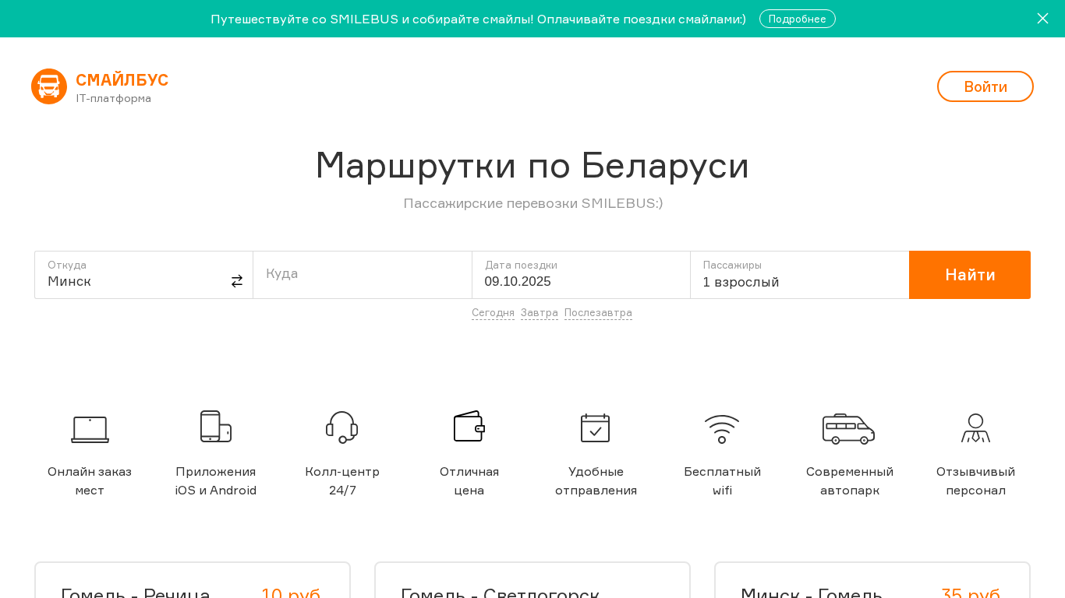Open the Подробнее promo details
This screenshot has height=598, width=1065.
coord(798,19)
